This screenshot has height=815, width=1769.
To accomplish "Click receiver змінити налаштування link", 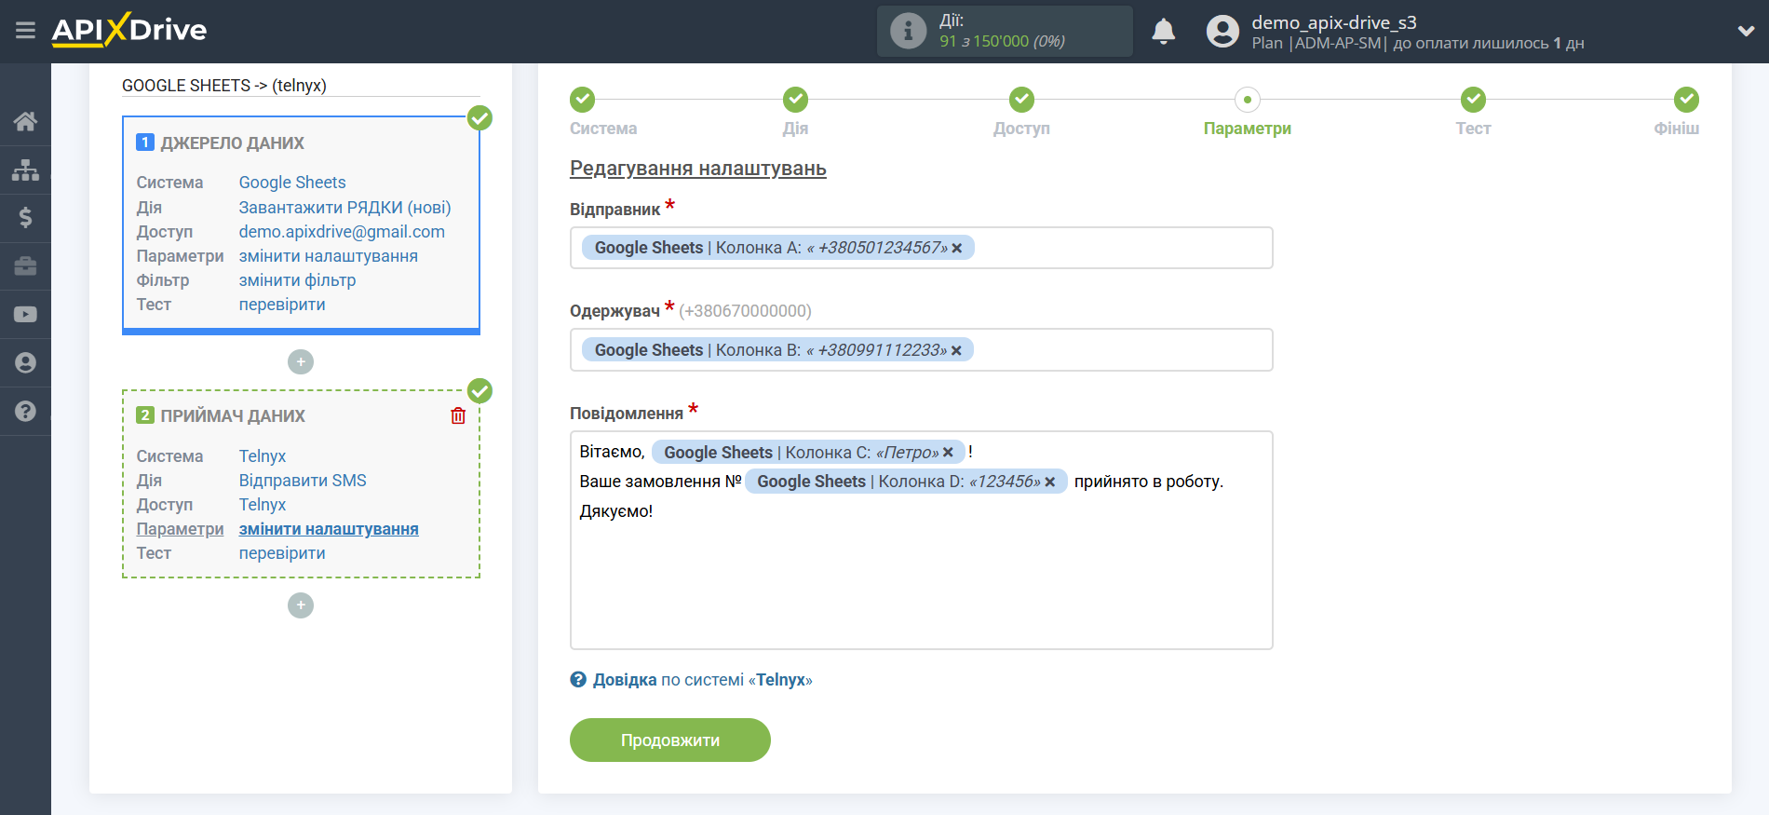I will point(329,529).
